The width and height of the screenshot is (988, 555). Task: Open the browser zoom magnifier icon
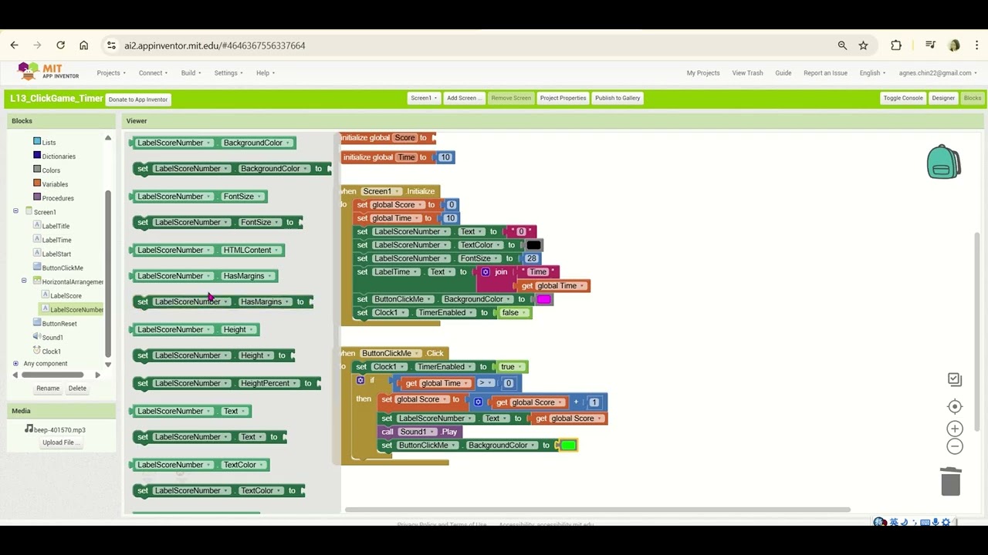point(842,45)
